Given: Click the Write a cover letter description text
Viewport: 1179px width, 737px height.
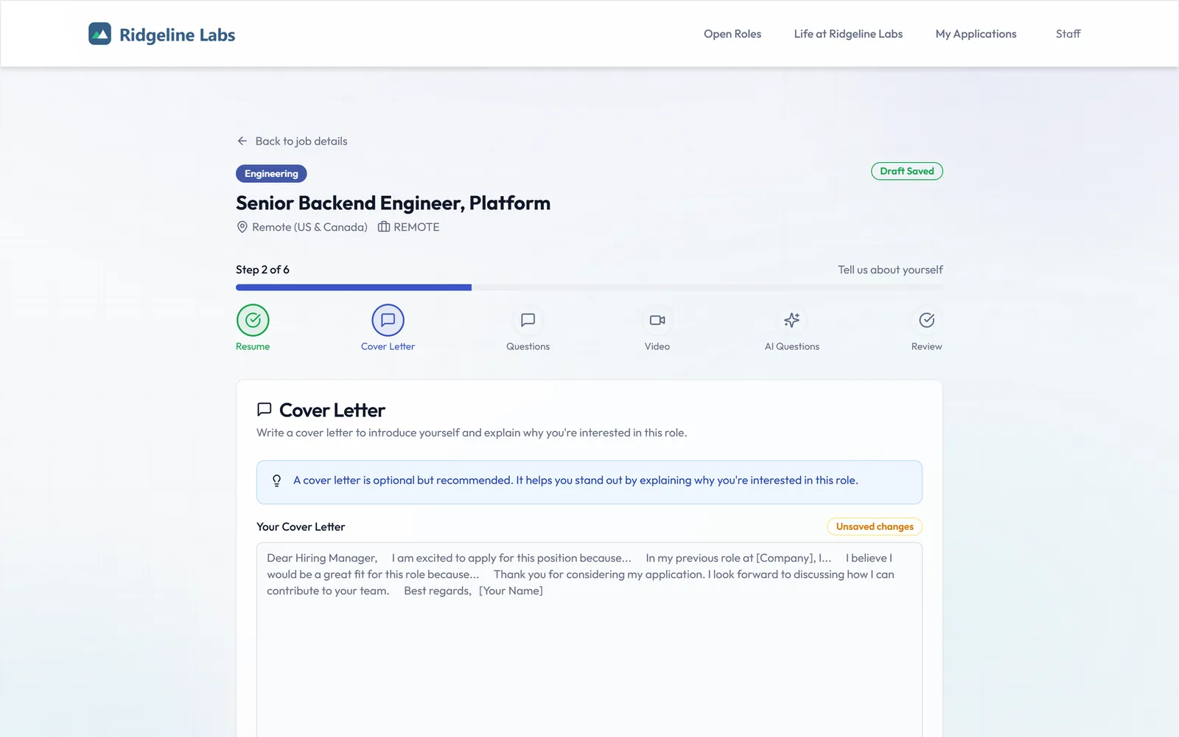Looking at the screenshot, I should [472, 433].
